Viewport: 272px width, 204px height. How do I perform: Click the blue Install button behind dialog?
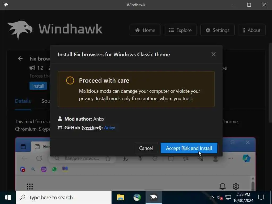(38, 86)
